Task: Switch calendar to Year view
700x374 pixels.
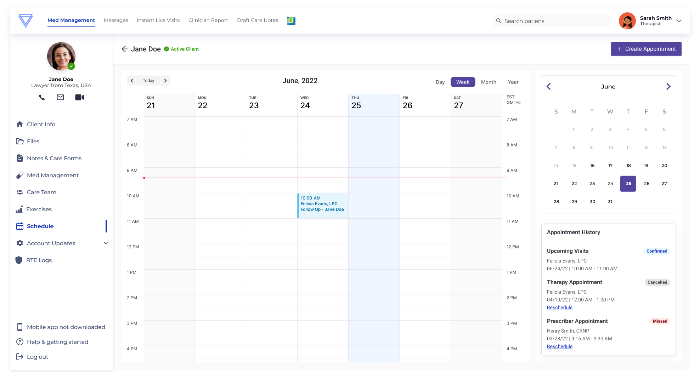Action: [513, 82]
